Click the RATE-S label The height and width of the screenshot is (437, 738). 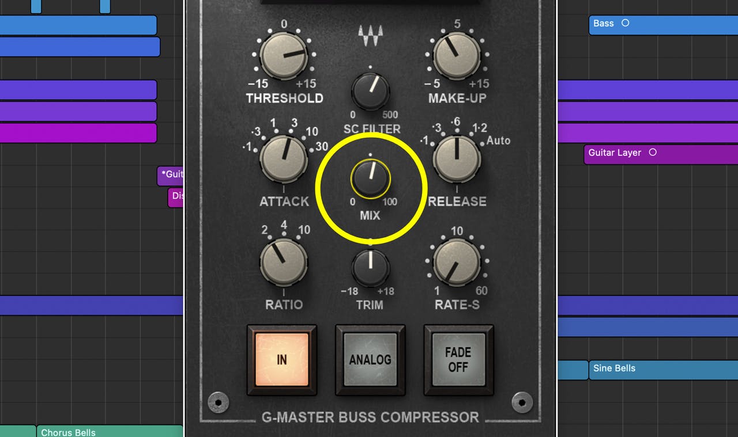(457, 304)
